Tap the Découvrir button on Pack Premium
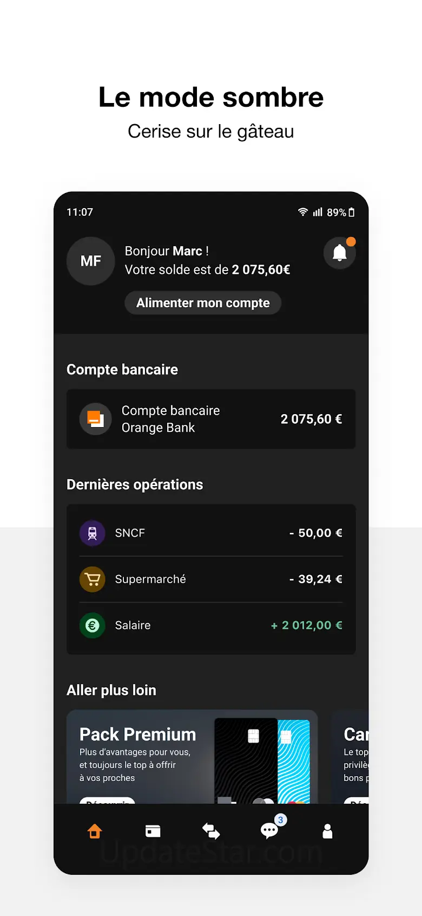Screen dimensions: 422x916 pos(107,800)
